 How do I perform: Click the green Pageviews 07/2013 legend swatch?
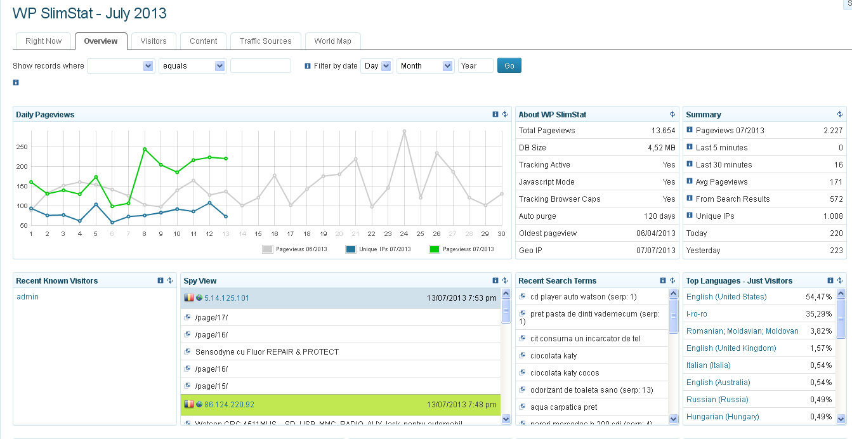pyautogui.click(x=435, y=249)
